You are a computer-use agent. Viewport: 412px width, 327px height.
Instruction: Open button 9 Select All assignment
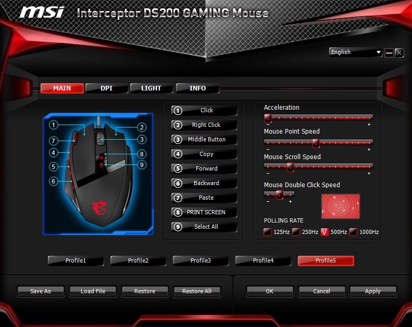[x=204, y=227]
